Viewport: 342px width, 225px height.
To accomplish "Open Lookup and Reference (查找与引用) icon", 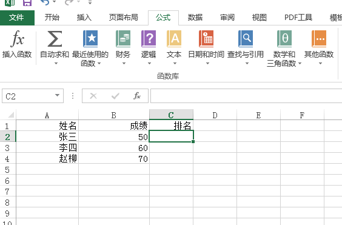I will tap(246, 39).
